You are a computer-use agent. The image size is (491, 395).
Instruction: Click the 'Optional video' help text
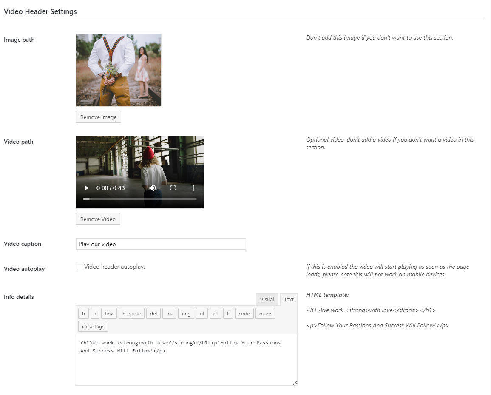tap(390, 143)
